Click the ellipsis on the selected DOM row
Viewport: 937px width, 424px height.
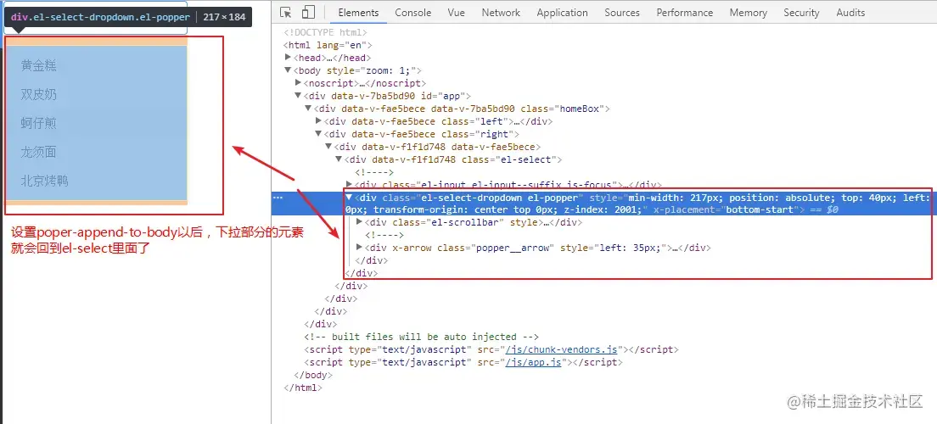278,196
